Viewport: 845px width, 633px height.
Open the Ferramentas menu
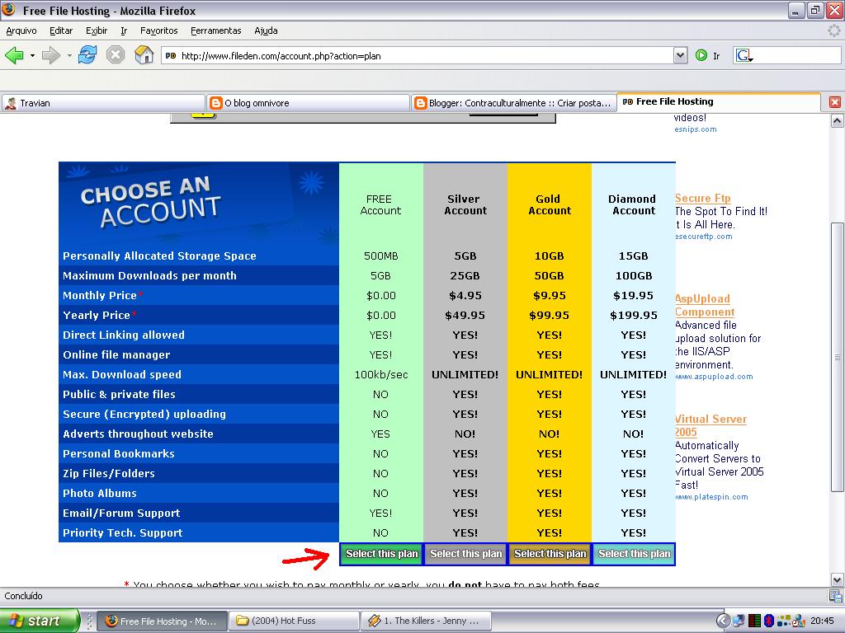215,30
